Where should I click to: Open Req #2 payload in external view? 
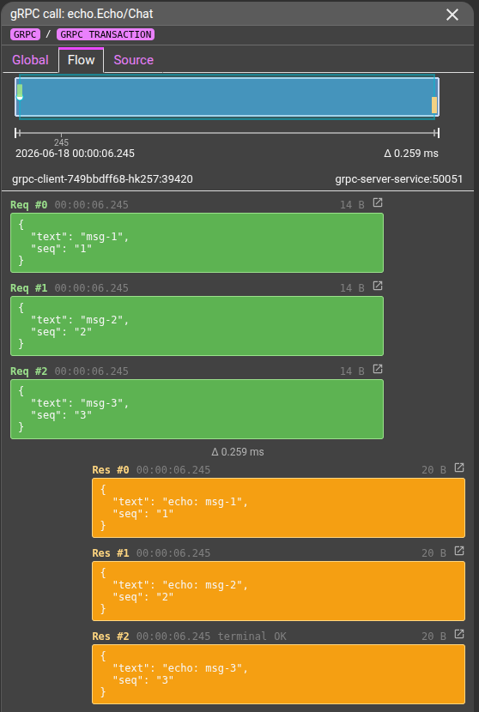(378, 369)
